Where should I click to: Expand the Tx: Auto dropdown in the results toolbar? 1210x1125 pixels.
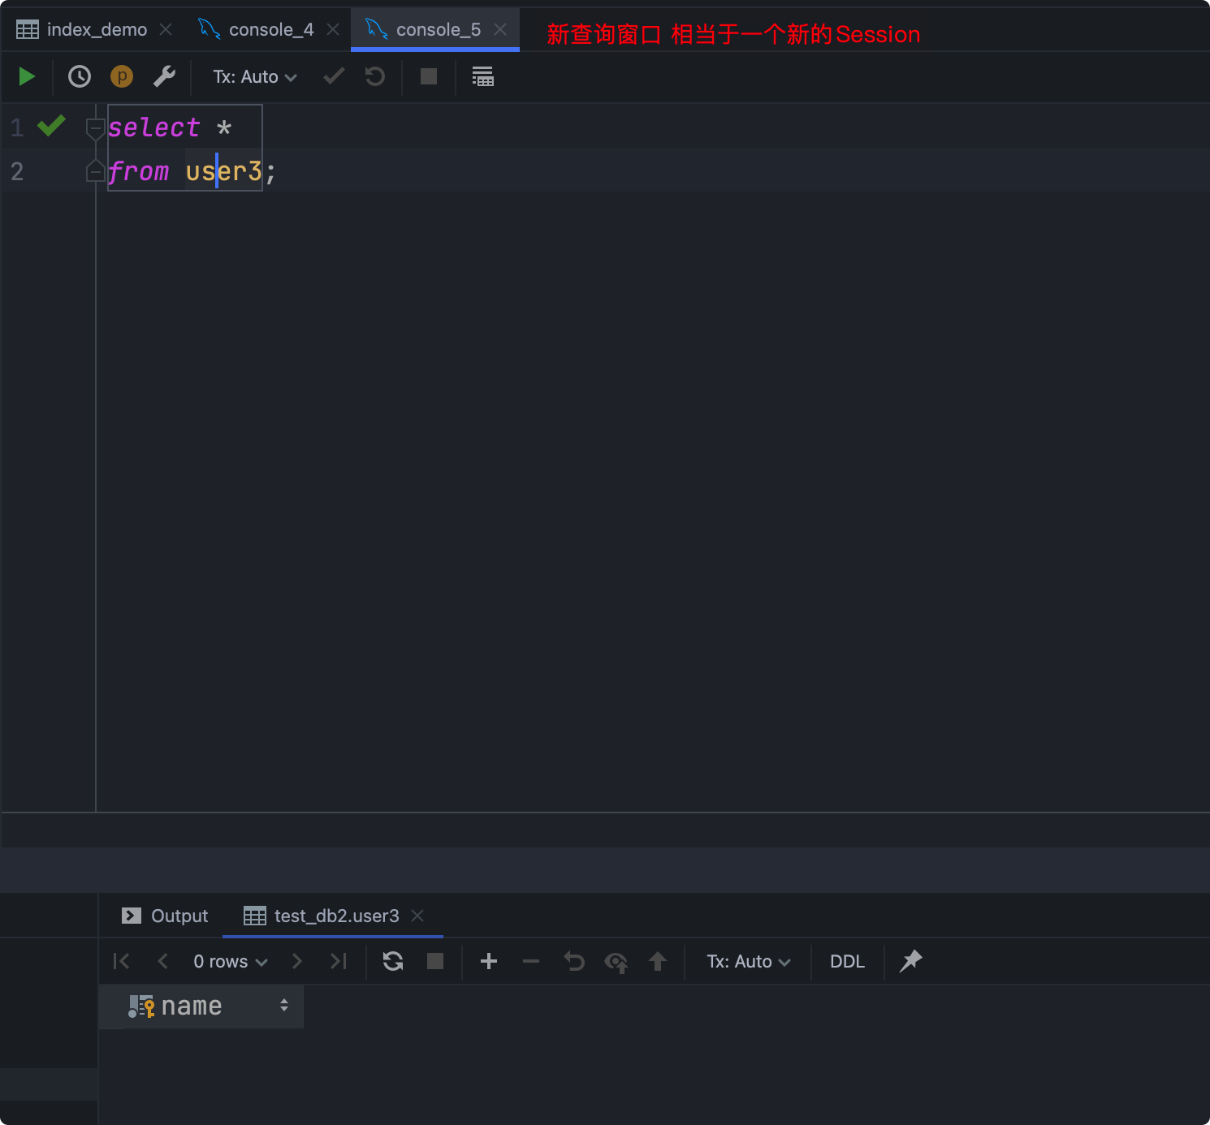point(749,961)
